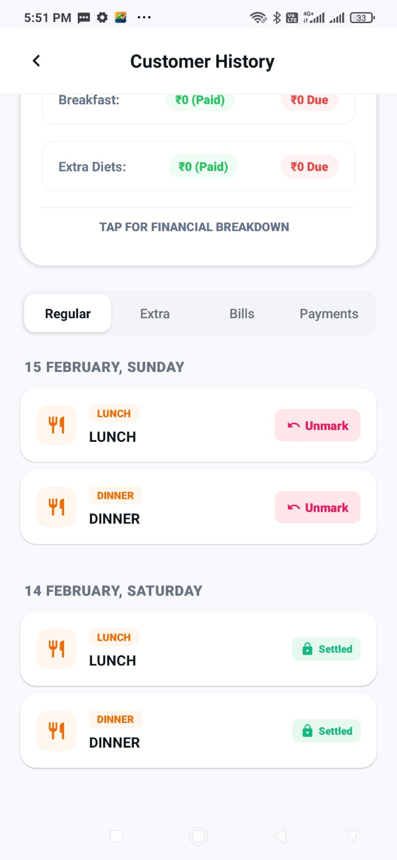Open the Extra Diets payment row
397x860 pixels.
click(92, 167)
